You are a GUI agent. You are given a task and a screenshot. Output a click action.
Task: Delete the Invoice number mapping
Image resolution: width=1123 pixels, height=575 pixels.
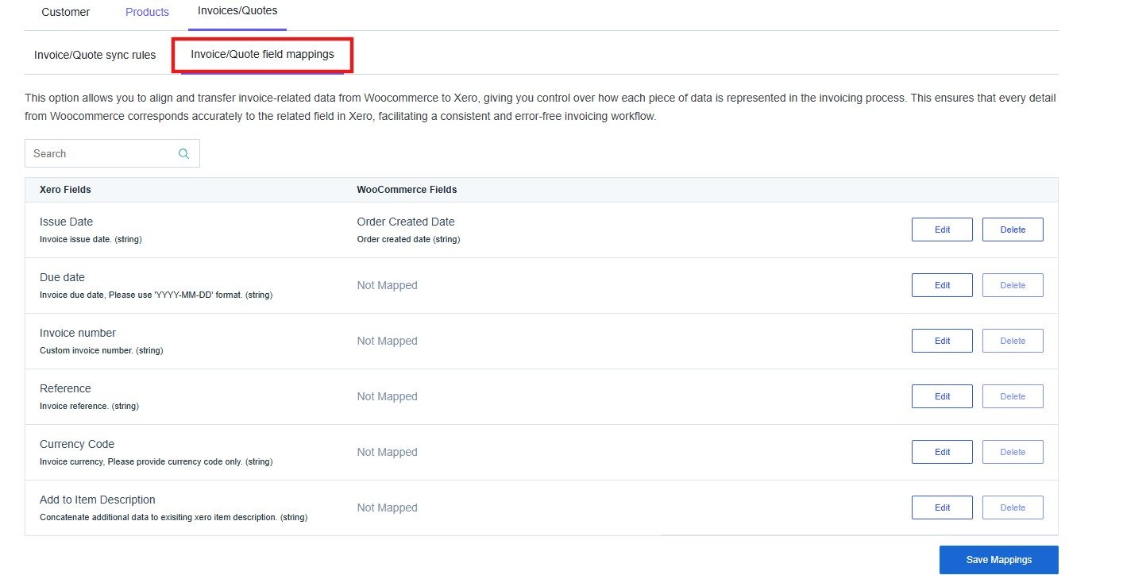tap(1013, 341)
